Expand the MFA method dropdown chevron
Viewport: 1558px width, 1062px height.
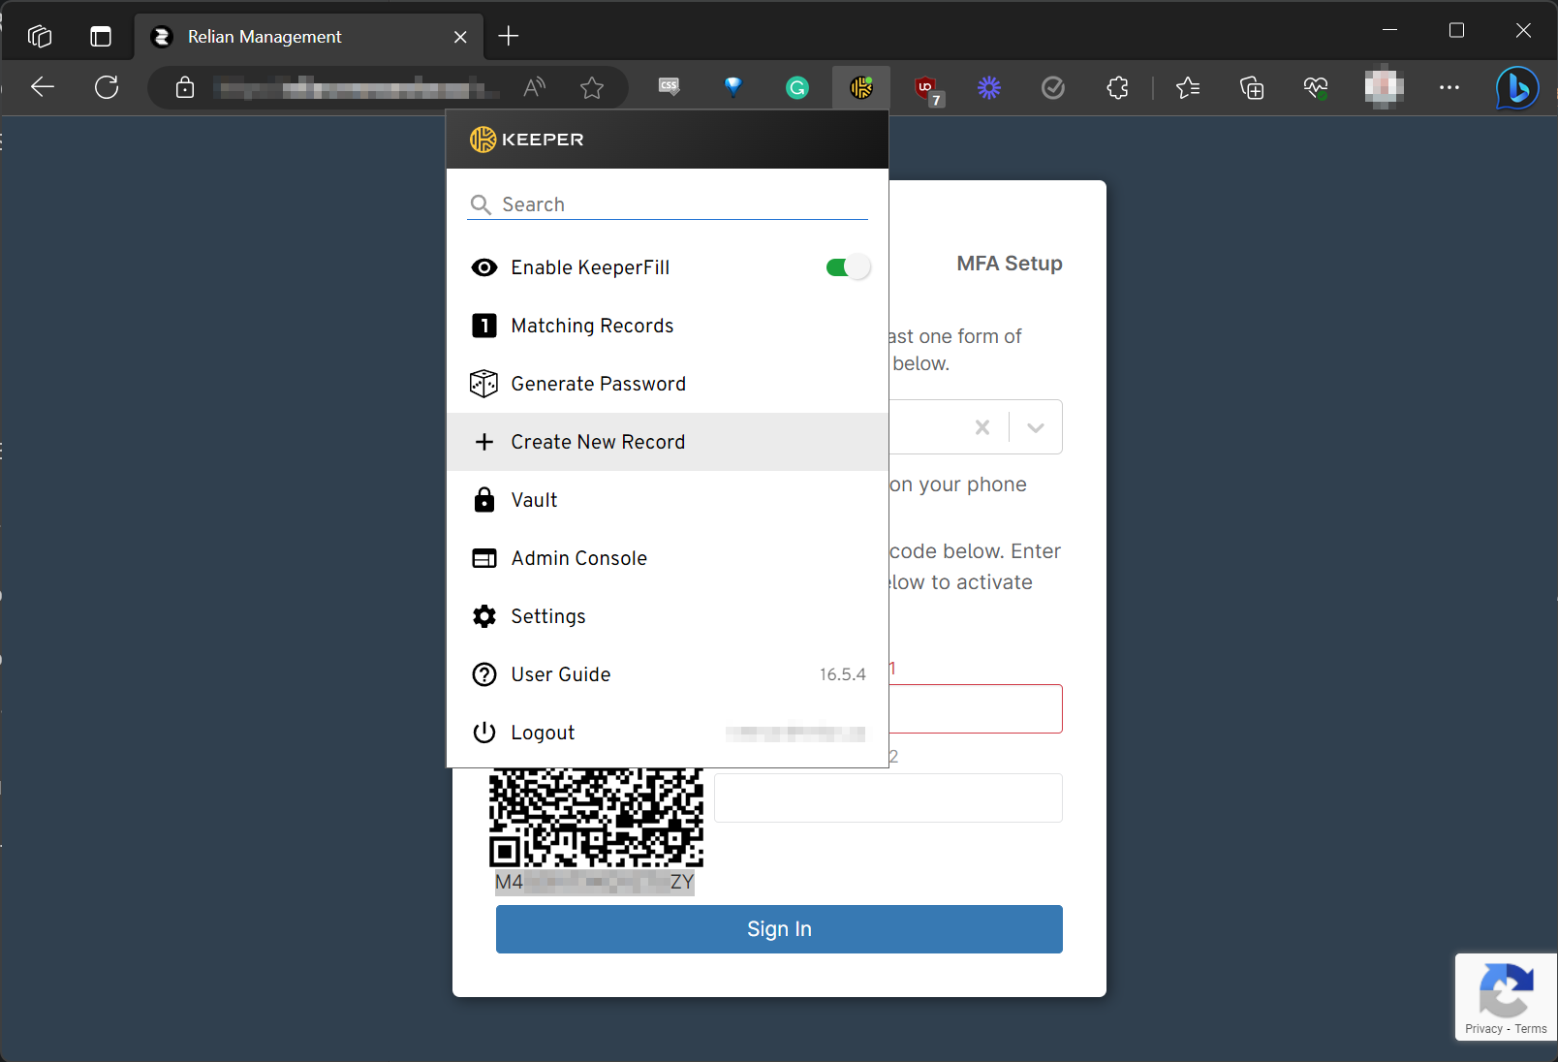(x=1035, y=427)
